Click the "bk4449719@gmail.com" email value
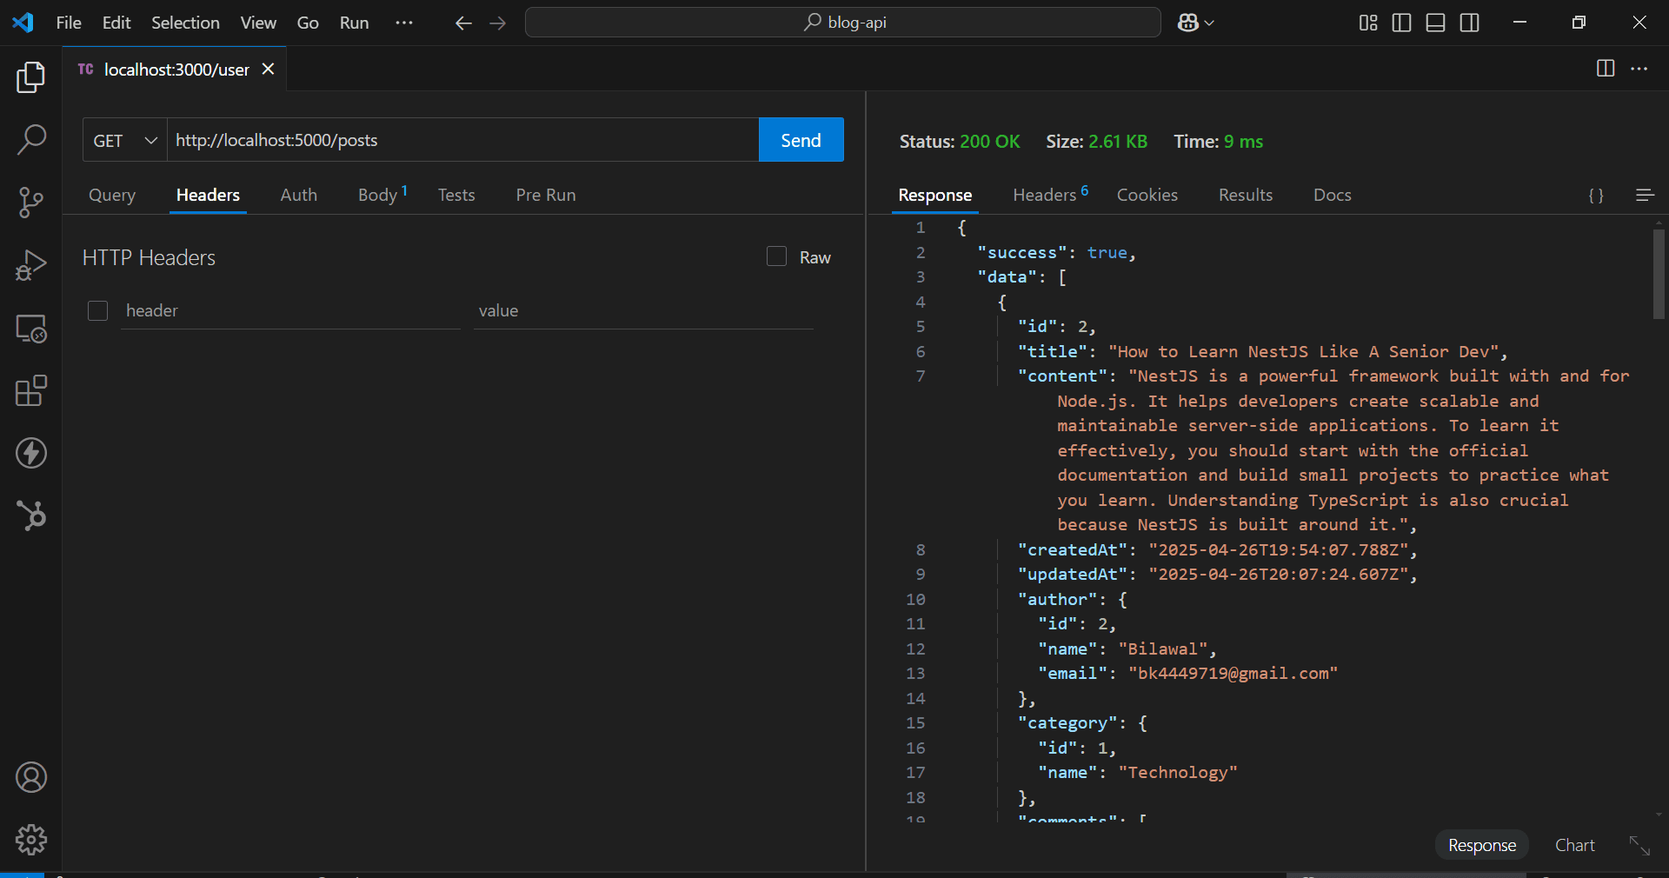The height and width of the screenshot is (878, 1669). pos(1233,674)
